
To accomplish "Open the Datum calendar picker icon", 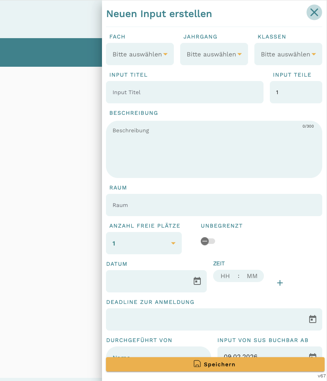I will pos(197,281).
